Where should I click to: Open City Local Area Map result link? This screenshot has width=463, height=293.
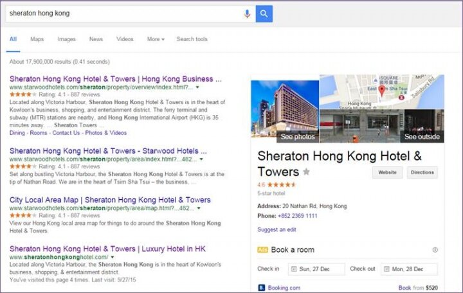110,200
